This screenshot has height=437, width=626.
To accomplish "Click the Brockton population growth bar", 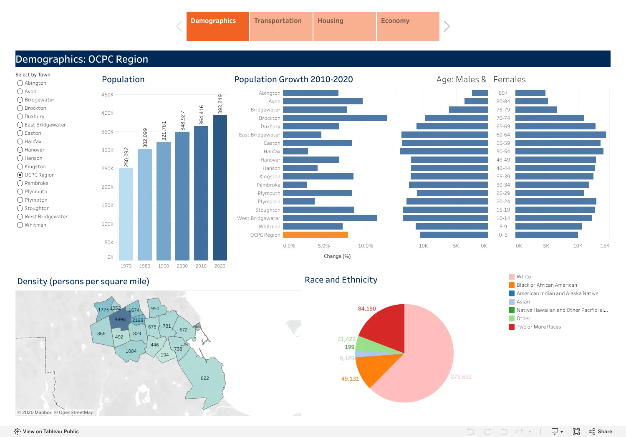I will pyautogui.click(x=335, y=118).
